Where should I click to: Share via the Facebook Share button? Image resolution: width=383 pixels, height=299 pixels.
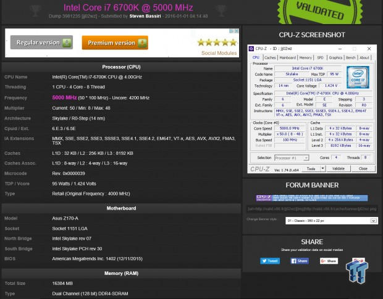click(x=300, y=261)
